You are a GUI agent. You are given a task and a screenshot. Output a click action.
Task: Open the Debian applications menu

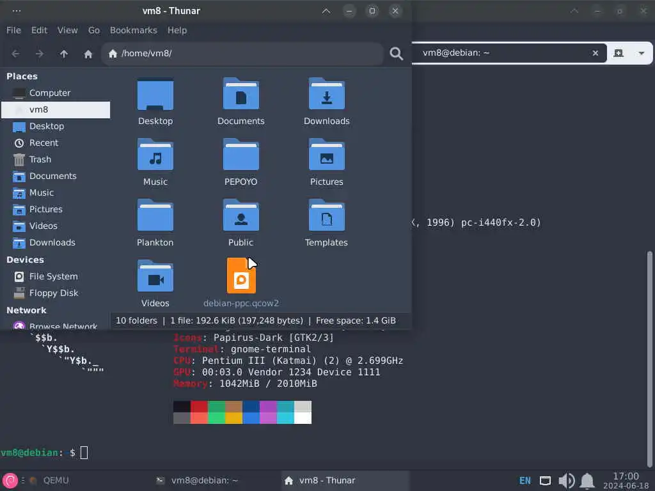click(10, 481)
